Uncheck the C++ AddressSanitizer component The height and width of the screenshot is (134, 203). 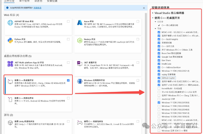[x=159, y=67]
